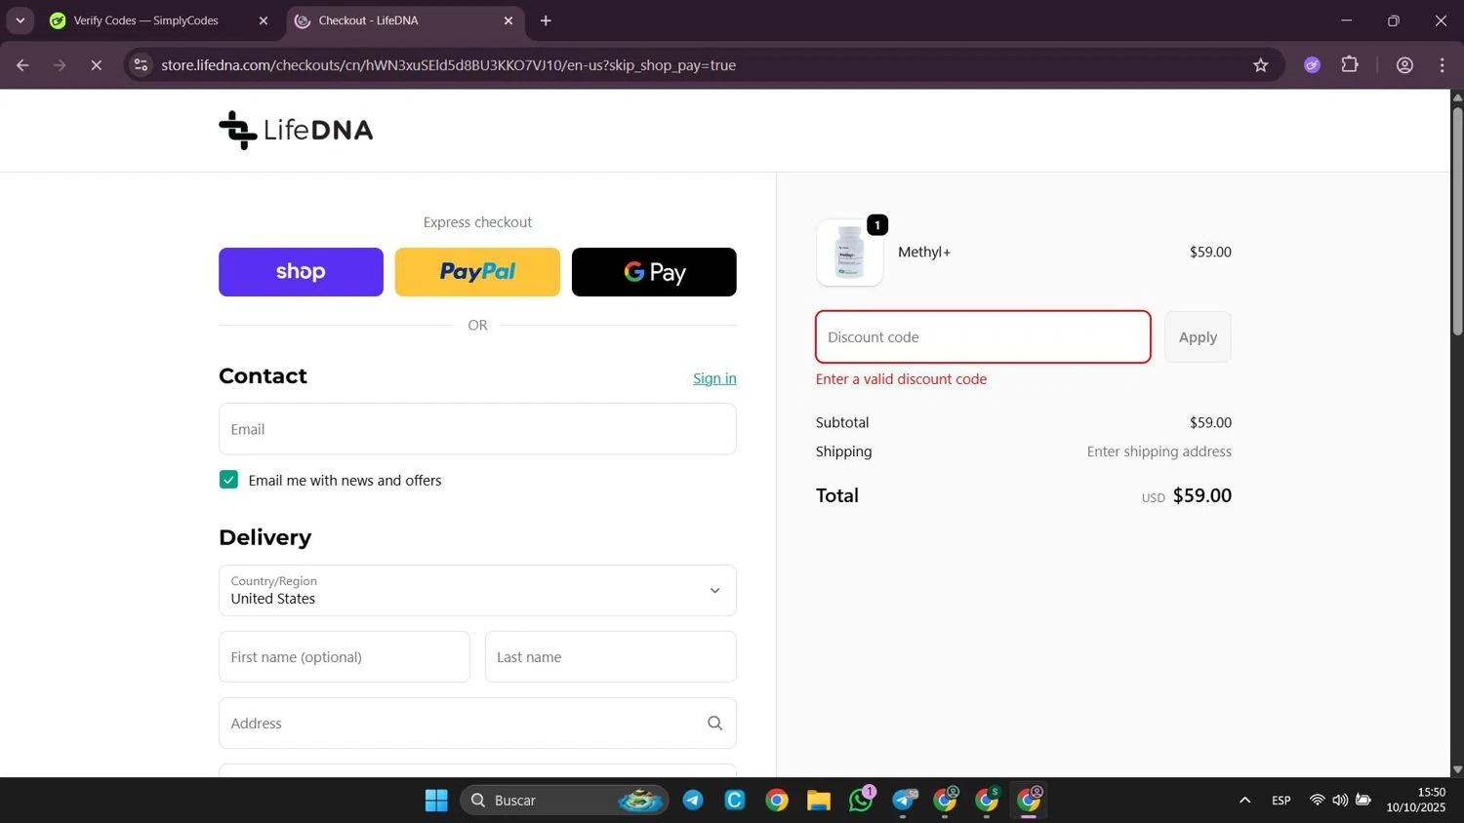
Task: Close the Checkout - LifeDNA tab
Action: point(508,20)
